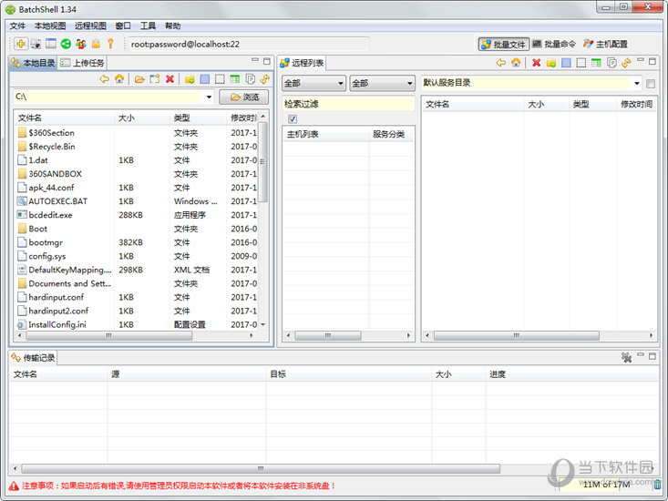Click the home icon in local directory toolbar
668x501 pixels.
coord(119,79)
